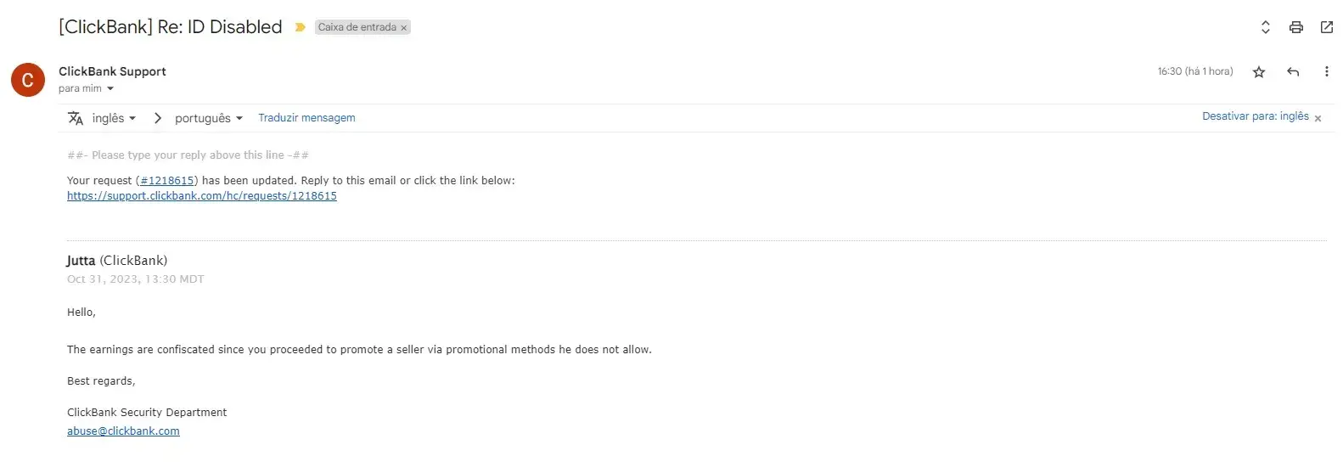
Task: Remove the Caixa de entrada label
Action: tap(404, 28)
